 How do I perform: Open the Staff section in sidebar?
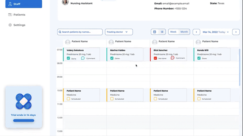tap(24, 4)
